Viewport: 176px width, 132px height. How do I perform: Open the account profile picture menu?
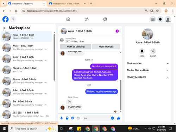tap(168, 19)
